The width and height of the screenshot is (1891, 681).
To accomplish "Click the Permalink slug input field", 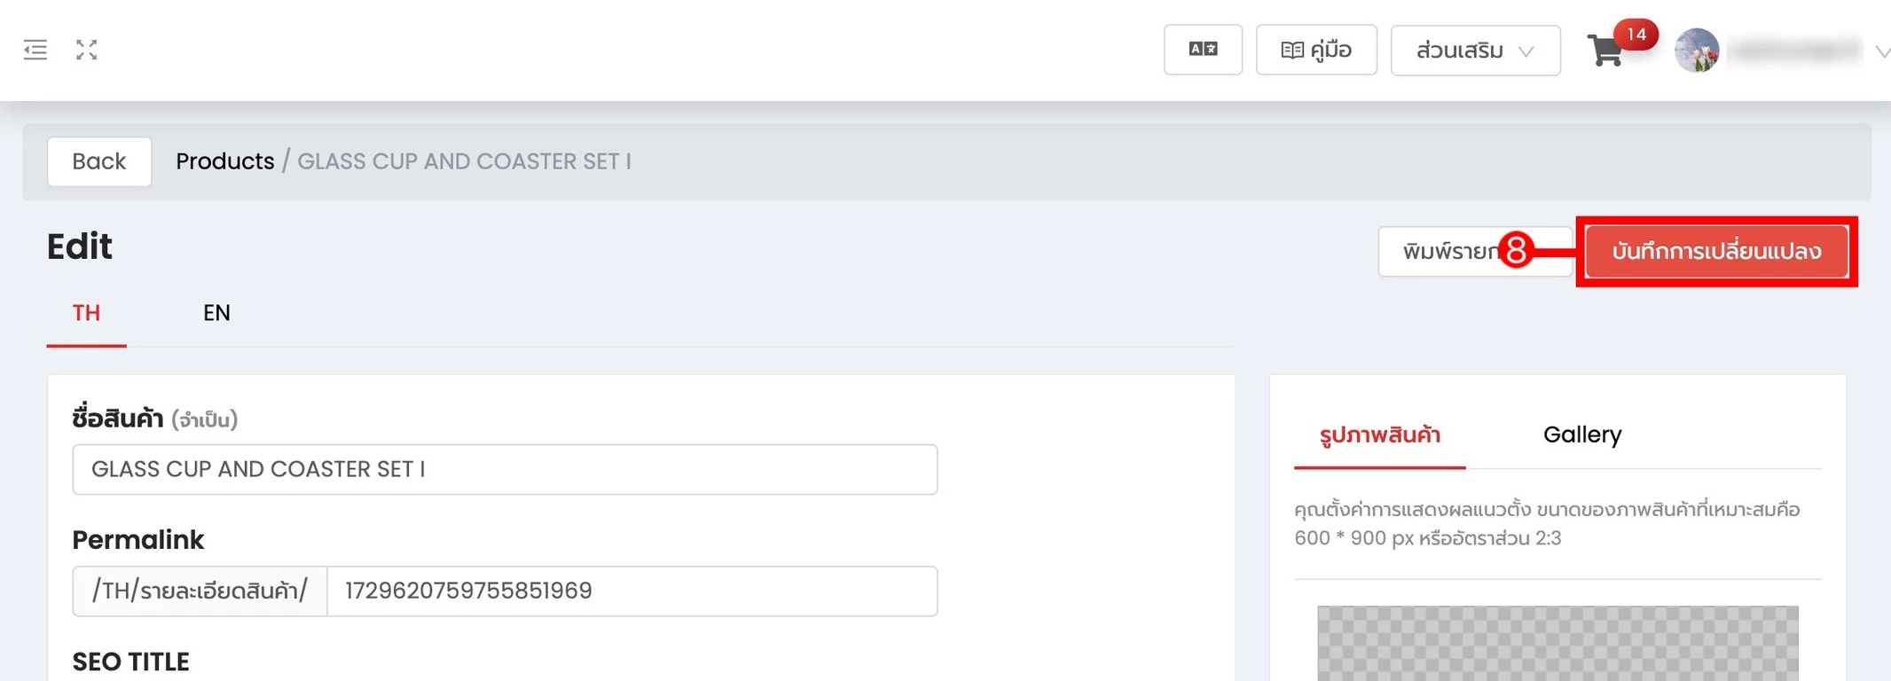I will (x=632, y=591).
